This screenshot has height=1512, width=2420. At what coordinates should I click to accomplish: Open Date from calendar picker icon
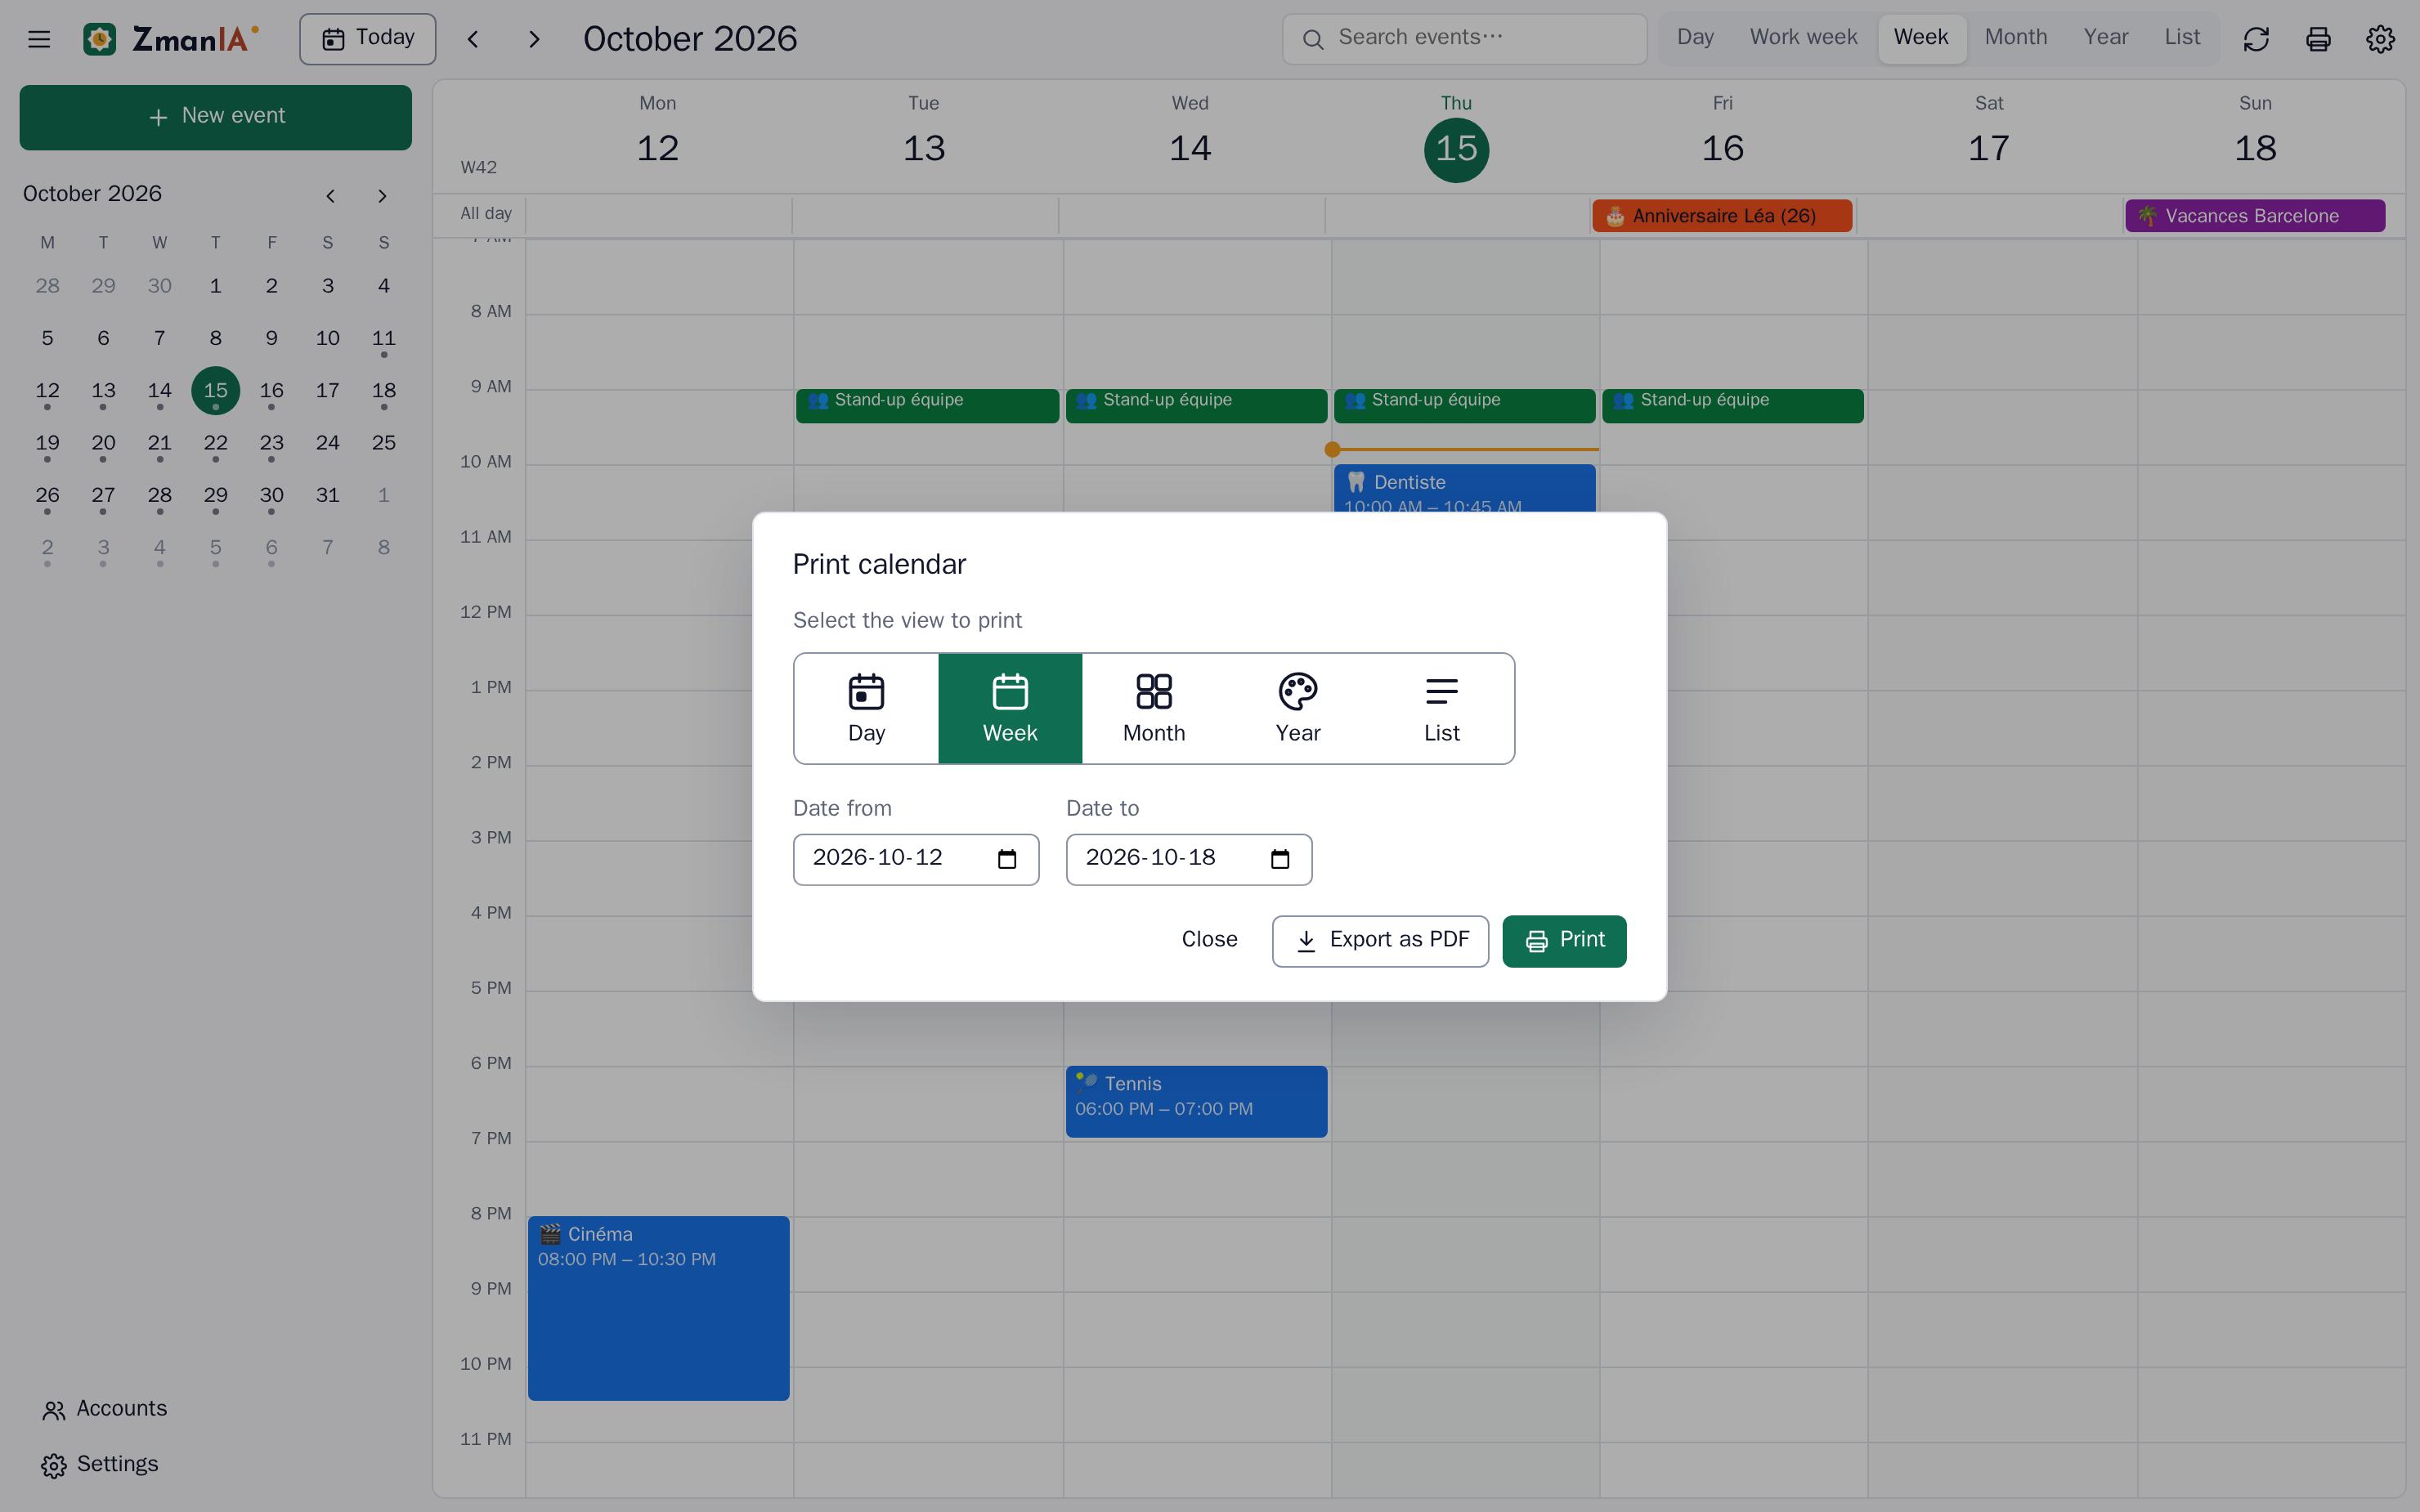[1007, 859]
